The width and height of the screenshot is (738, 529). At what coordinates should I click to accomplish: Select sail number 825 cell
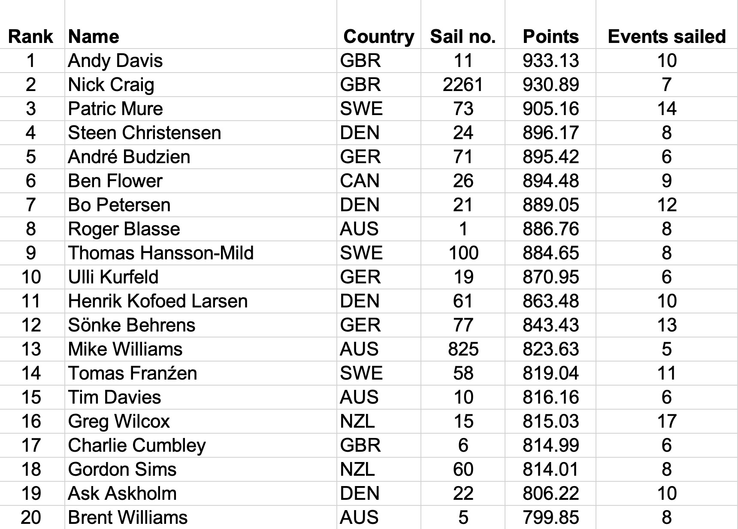click(x=463, y=349)
